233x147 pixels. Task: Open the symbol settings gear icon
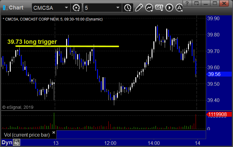[x=76, y=8]
